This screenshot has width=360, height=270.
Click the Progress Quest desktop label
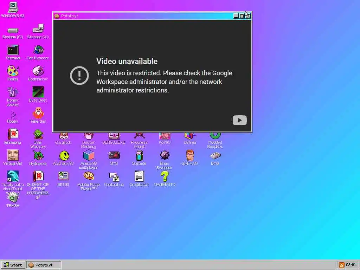(x=139, y=144)
